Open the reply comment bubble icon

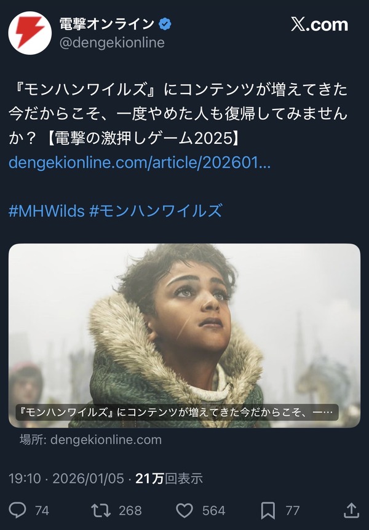17,510
